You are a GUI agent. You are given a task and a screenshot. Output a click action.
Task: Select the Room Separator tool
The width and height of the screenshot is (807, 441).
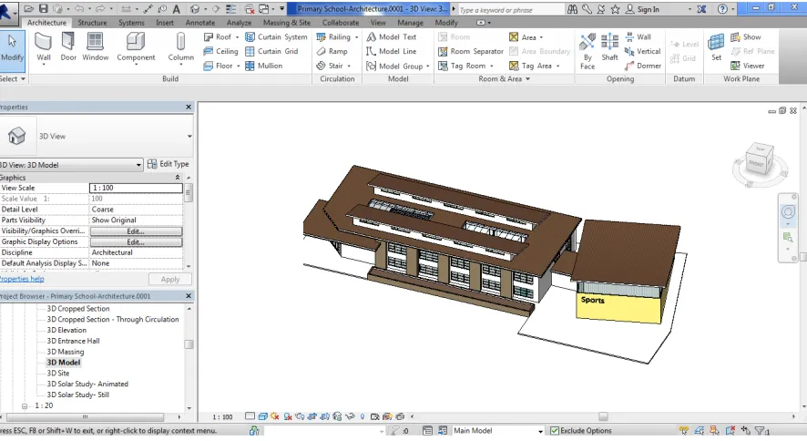point(470,51)
